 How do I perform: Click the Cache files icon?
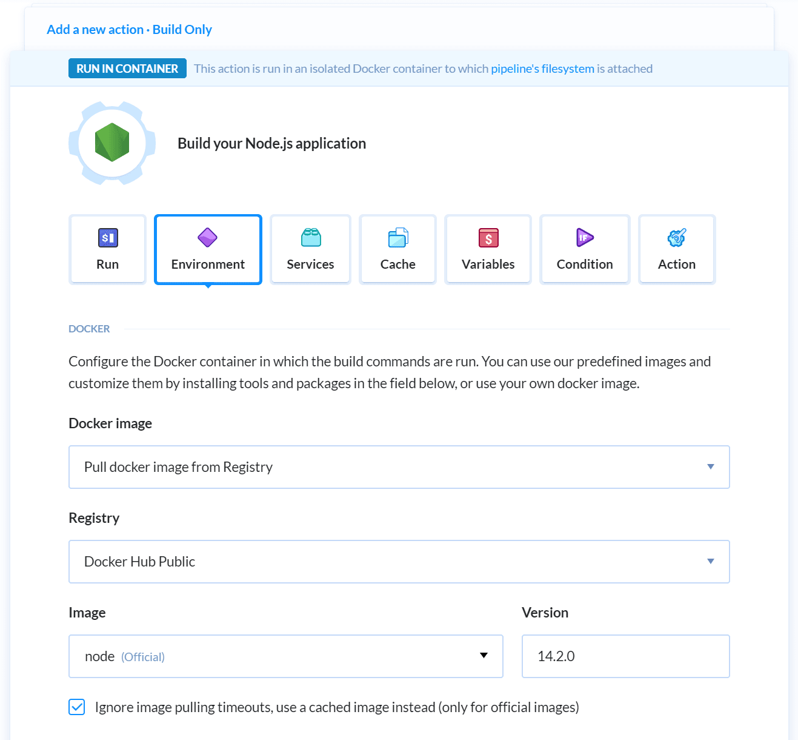[398, 237]
